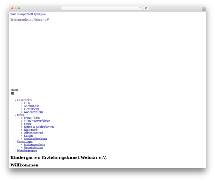Click the Menü label text

pos(14,90)
